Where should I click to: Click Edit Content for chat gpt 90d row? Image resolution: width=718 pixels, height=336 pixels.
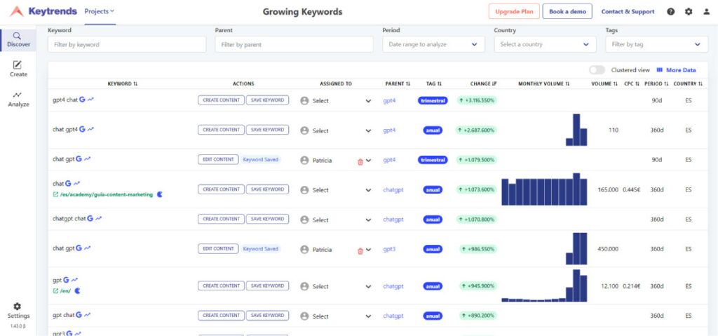pyautogui.click(x=218, y=159)
